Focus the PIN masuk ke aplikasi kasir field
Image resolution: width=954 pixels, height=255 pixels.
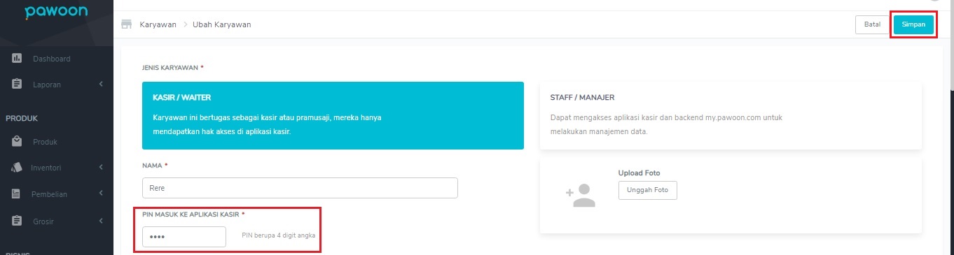coord(184,237)
